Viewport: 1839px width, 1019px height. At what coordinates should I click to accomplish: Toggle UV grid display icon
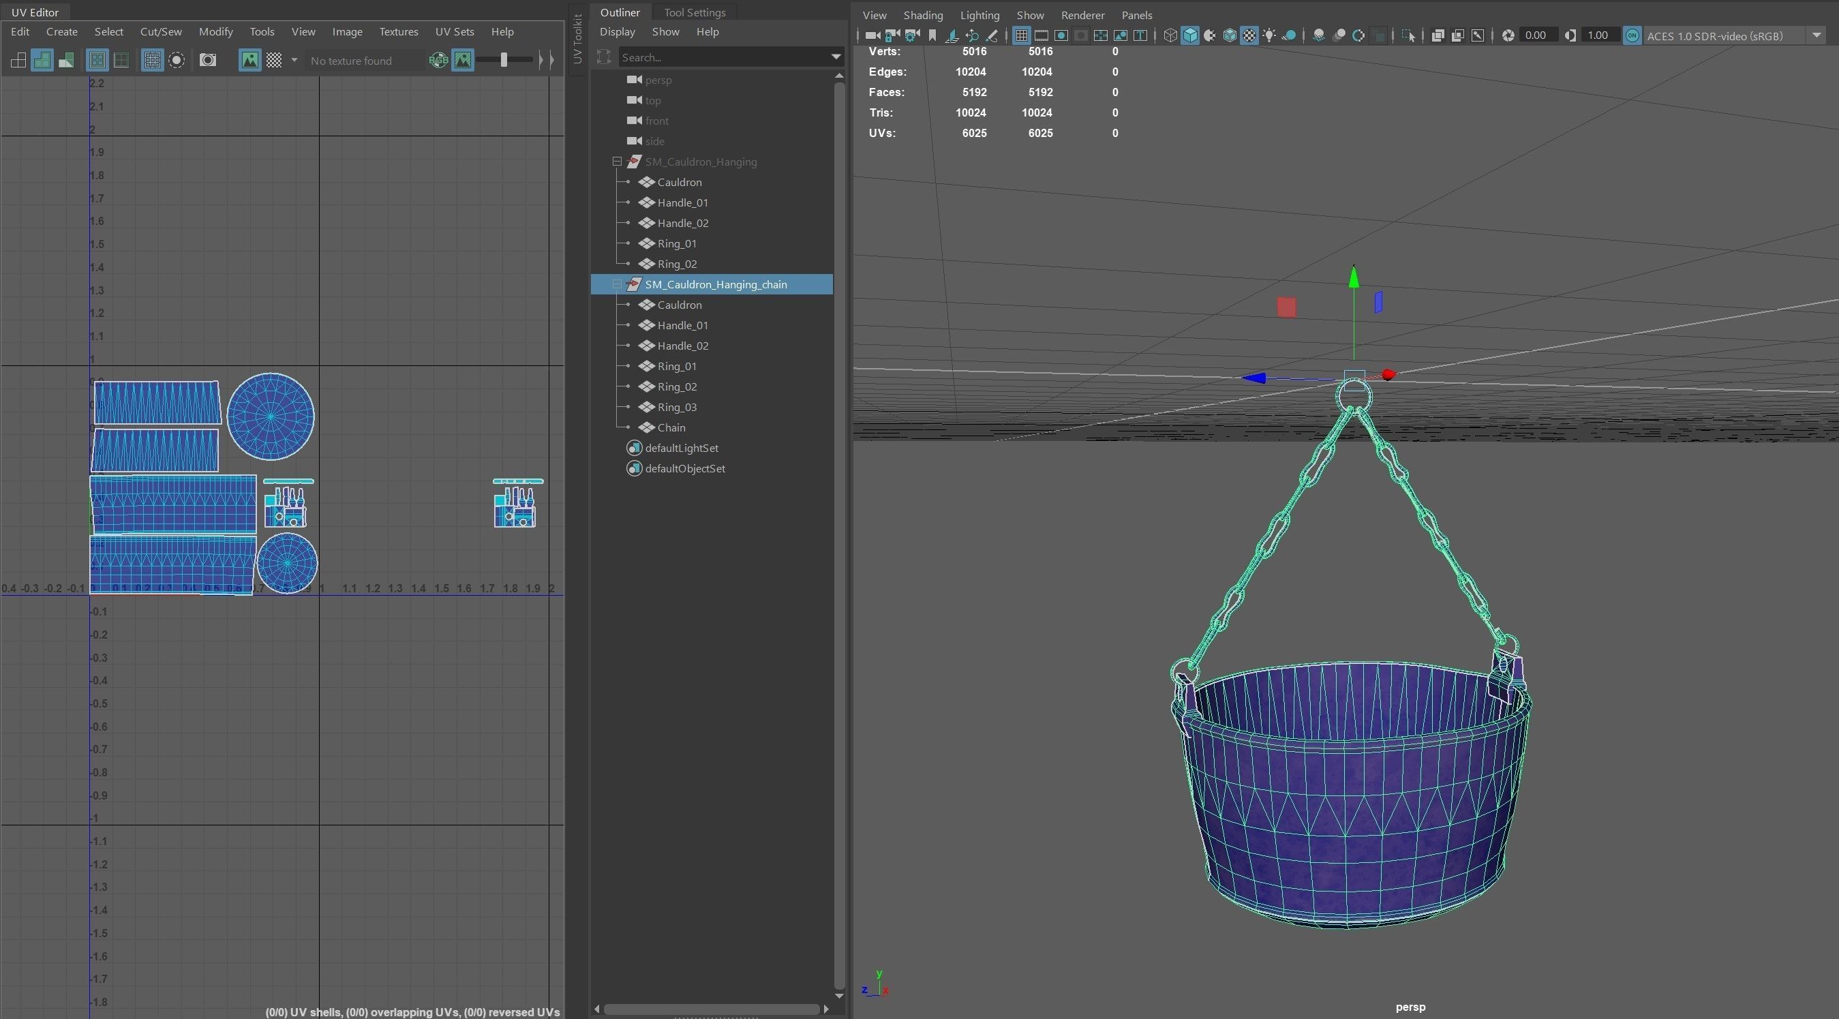click(152, 60)
